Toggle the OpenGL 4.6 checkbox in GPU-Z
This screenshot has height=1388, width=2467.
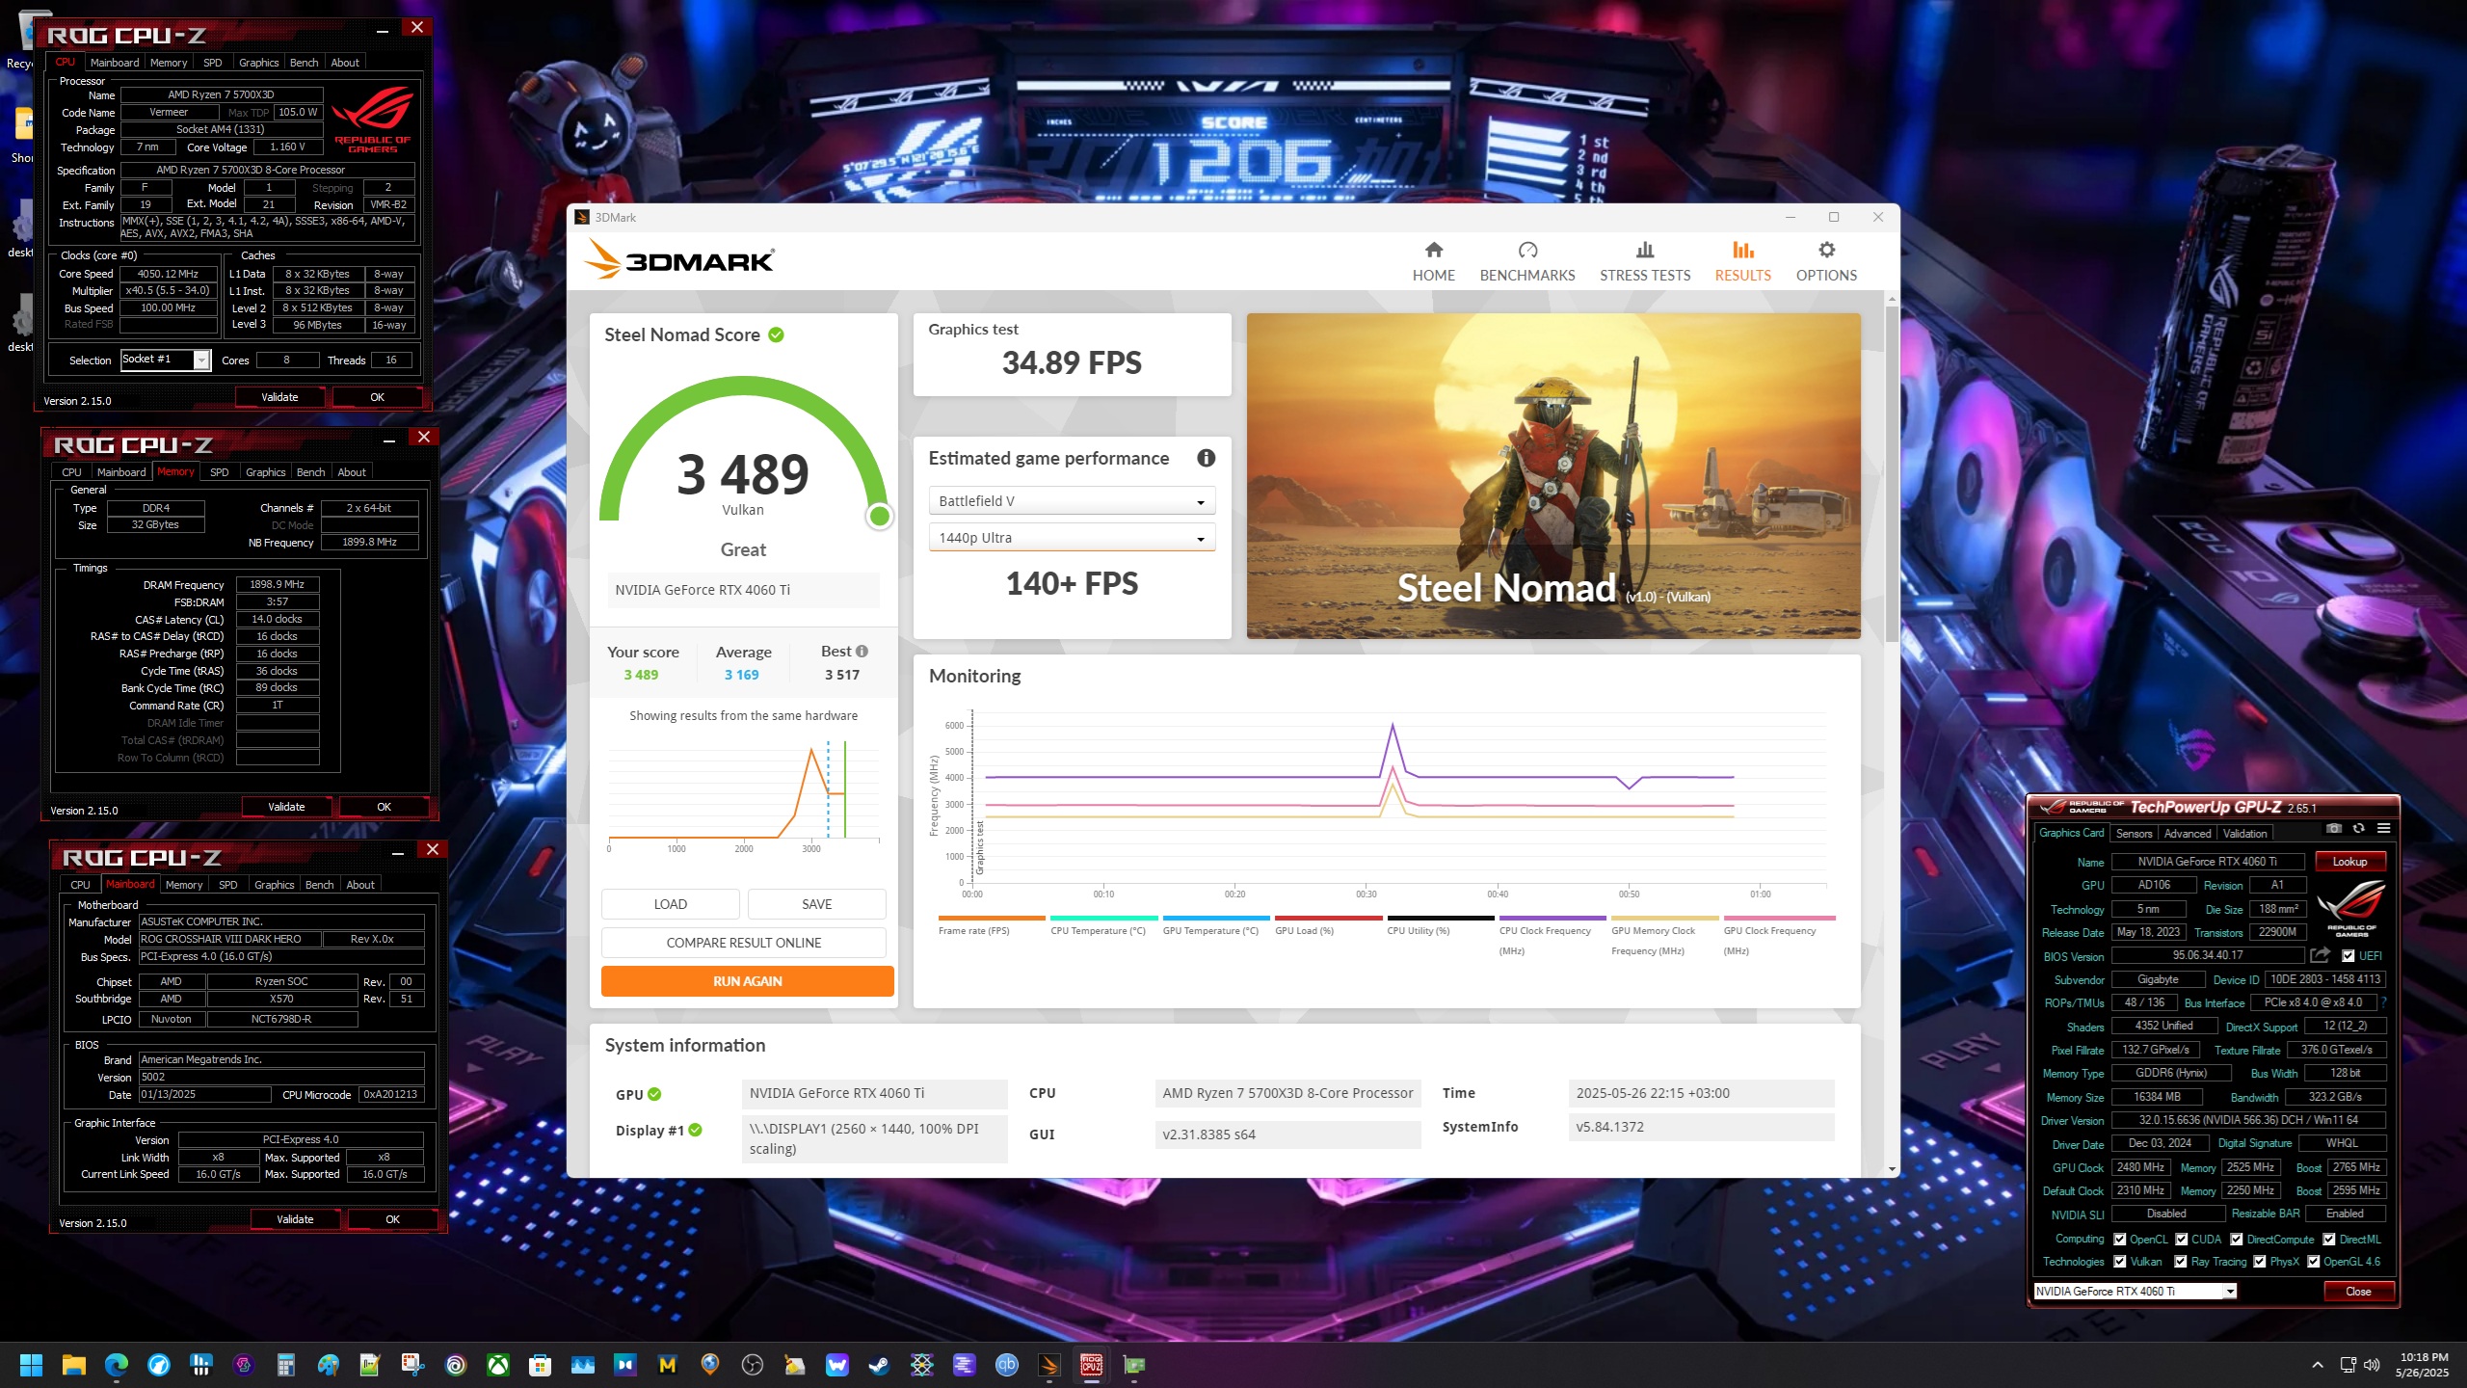pos(2313,1262)
